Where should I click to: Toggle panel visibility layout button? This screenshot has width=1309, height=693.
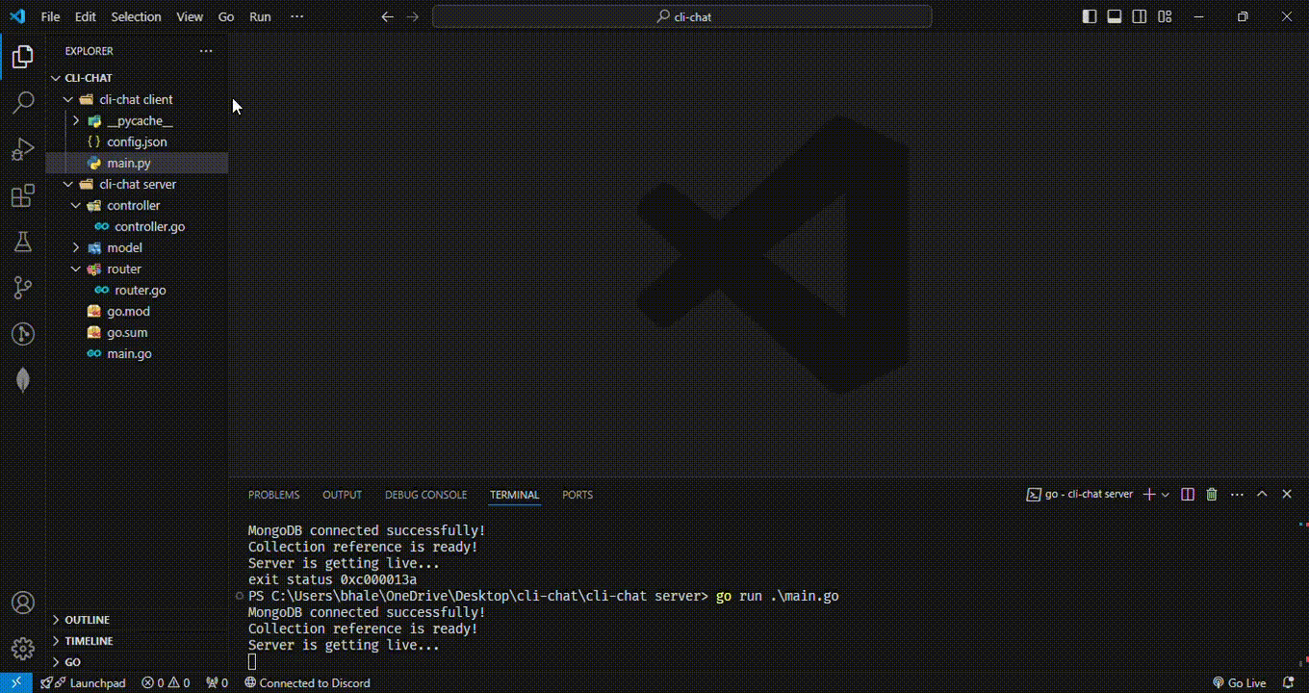1115,16
